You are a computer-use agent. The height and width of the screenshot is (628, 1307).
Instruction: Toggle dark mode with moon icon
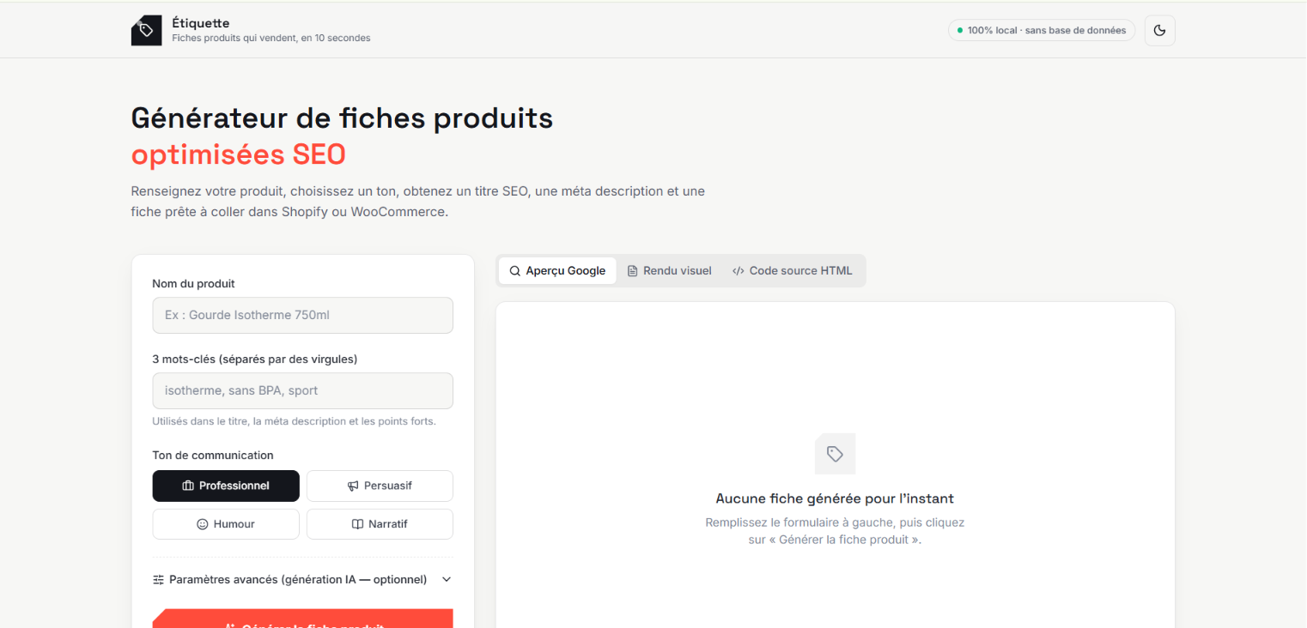(1159, 30)
